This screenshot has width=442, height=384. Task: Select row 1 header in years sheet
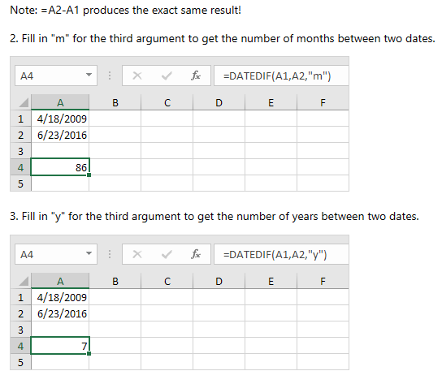point(20,297)
